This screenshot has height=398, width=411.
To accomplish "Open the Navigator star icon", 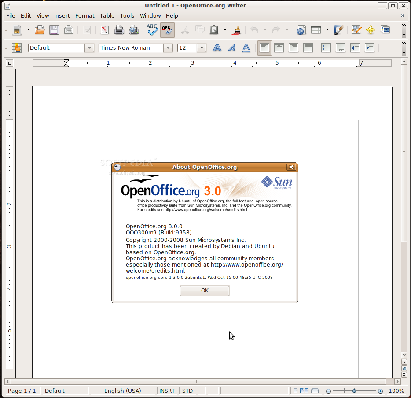I will pos(371,30).
